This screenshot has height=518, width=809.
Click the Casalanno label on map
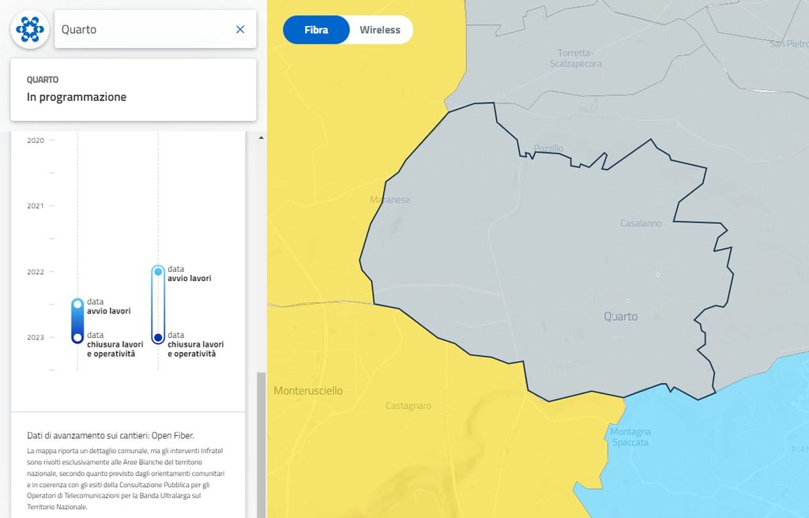641,223
